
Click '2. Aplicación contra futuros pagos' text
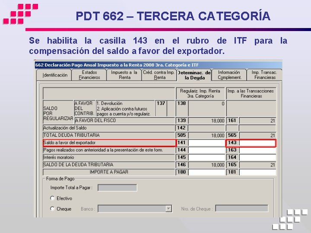click(124, 111)
